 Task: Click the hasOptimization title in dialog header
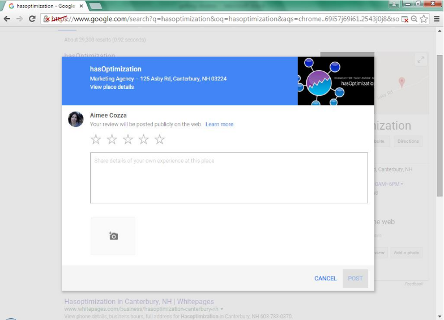point(116,69)
